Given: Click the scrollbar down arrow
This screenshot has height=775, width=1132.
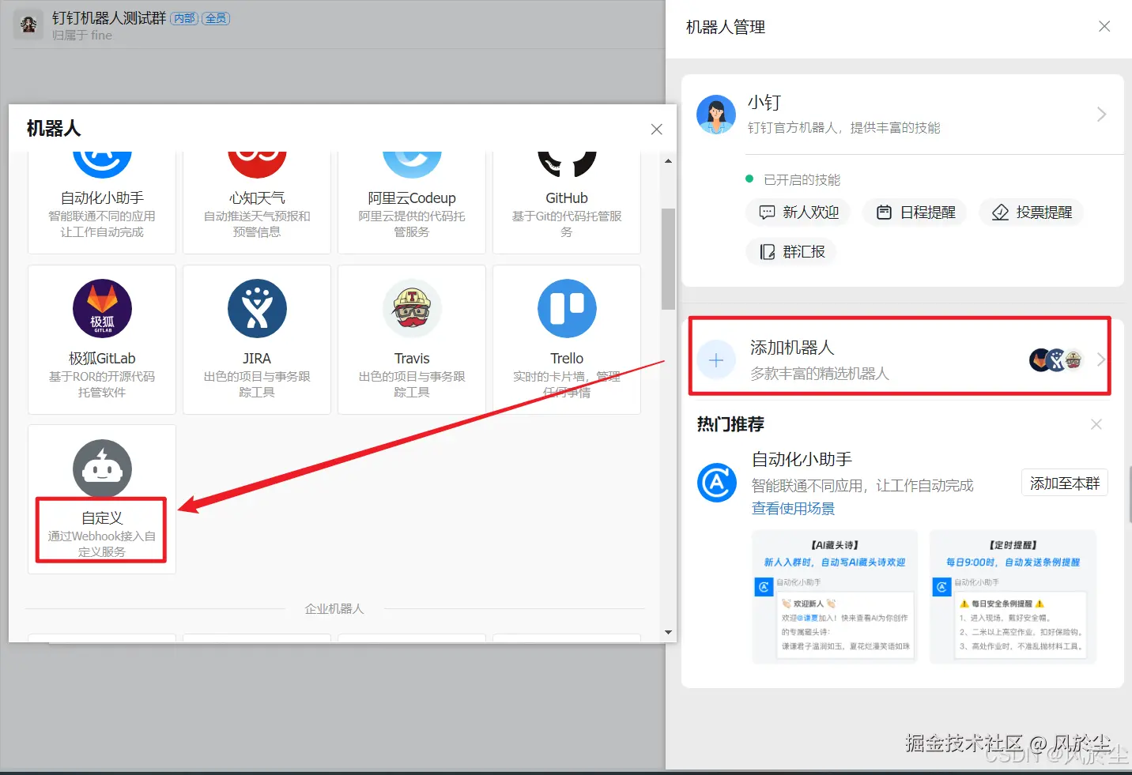Looking at the screenshot, I should 668,632.
